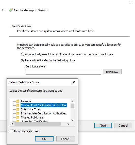Click the store list scroll-up arrow
The height and width of the screenshot is (145, 135).
[x=73, y=102]
